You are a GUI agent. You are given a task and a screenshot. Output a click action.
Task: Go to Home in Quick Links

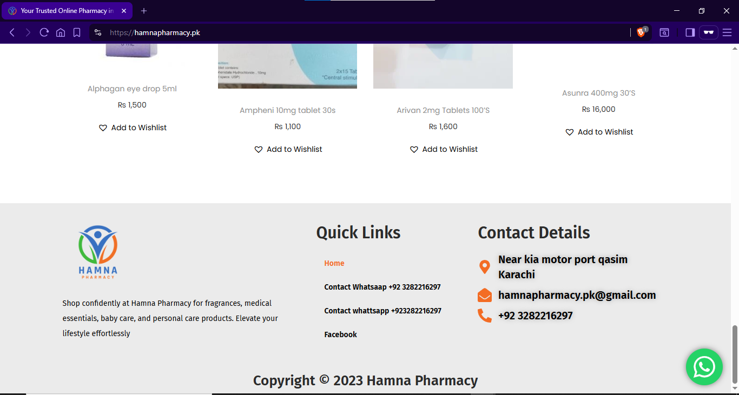pos(334,263)
